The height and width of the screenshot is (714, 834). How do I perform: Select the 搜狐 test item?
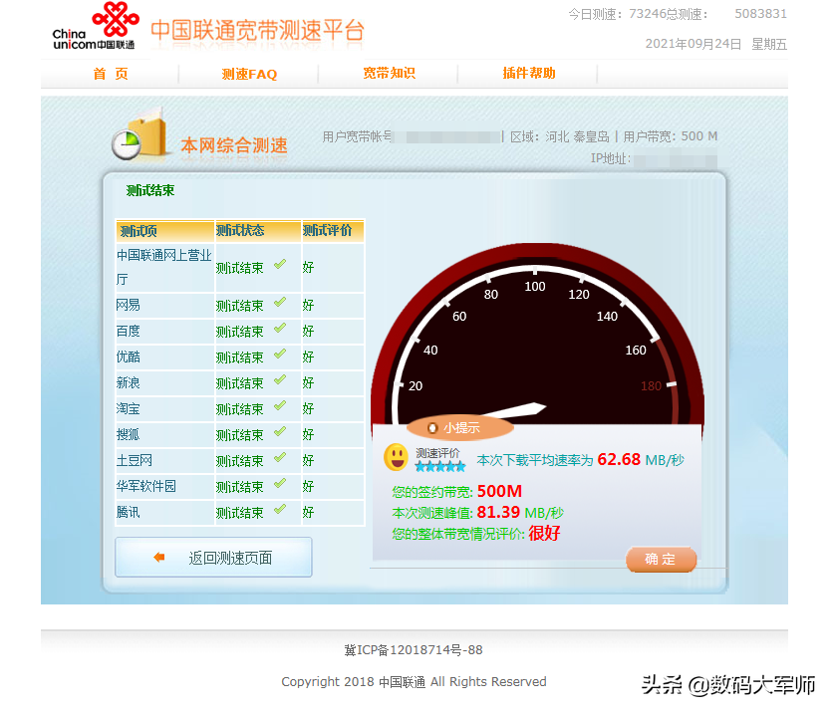(129, 434)
